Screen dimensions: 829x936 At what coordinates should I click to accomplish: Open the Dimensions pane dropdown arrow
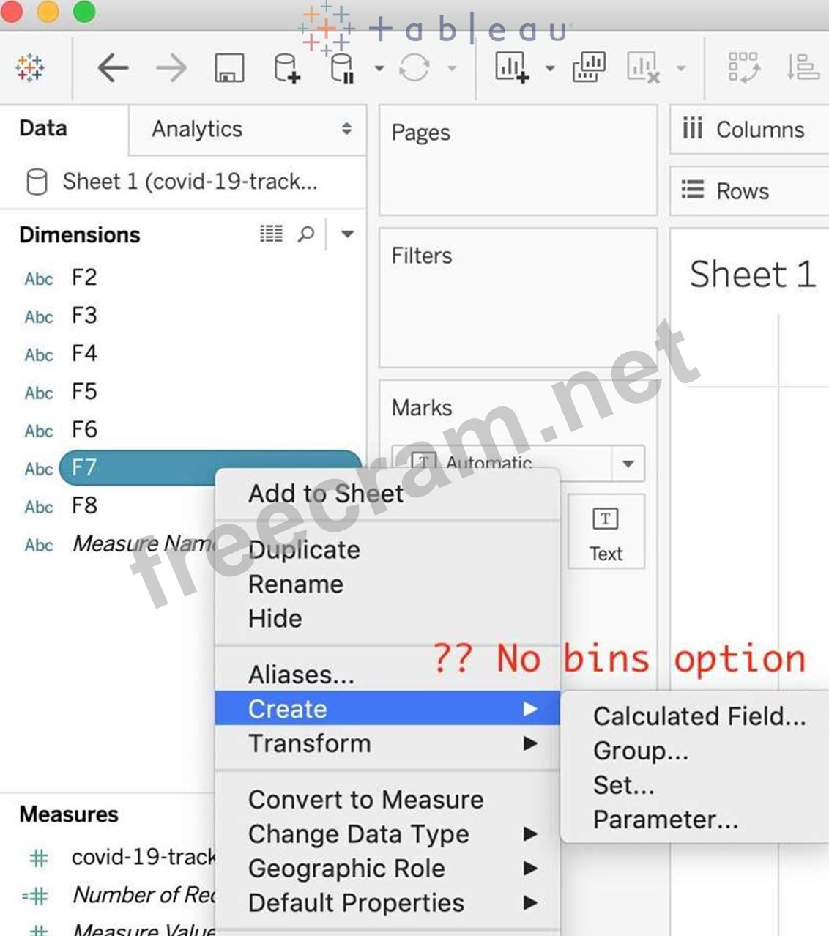[x=347, y=234]
